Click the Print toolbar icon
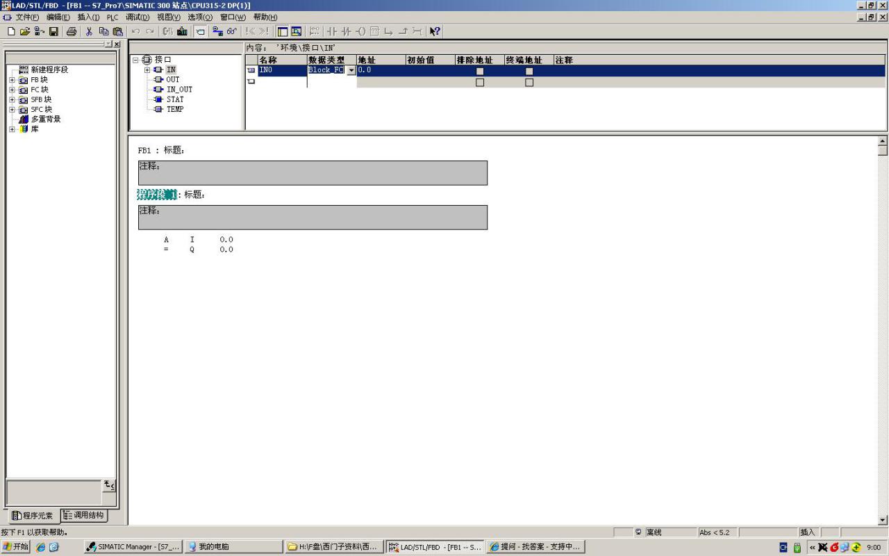 point(72,31)
